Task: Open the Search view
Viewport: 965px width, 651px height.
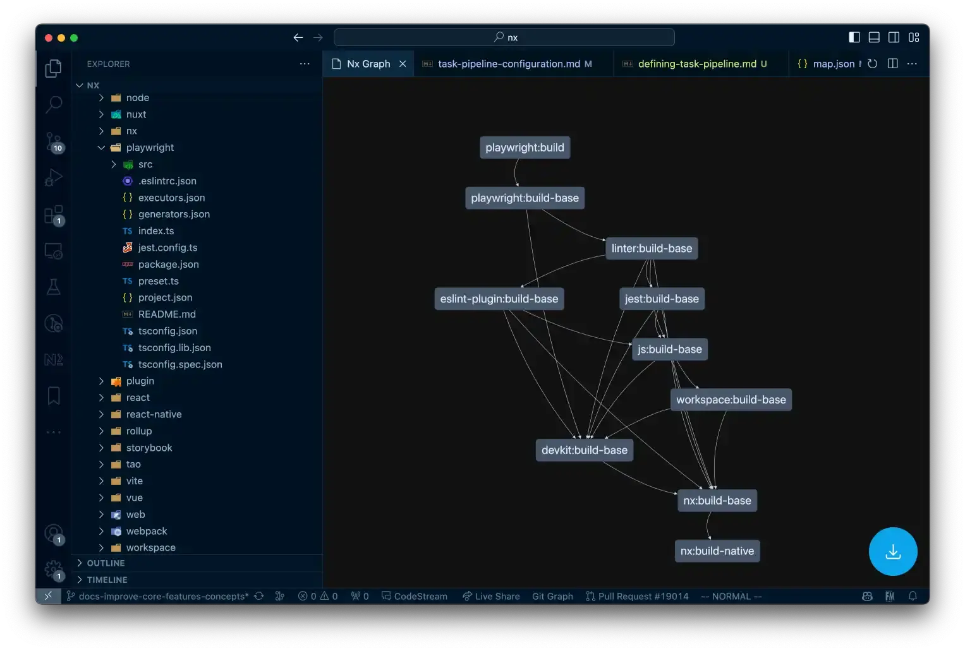Action: point(53,103)
